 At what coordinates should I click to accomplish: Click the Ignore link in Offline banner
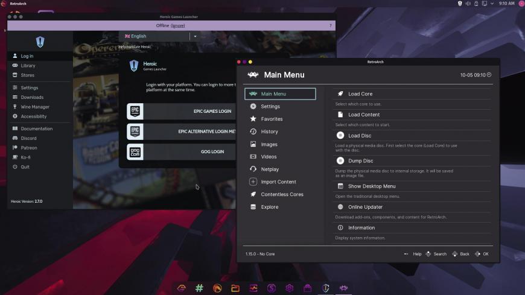pos(178,26)
